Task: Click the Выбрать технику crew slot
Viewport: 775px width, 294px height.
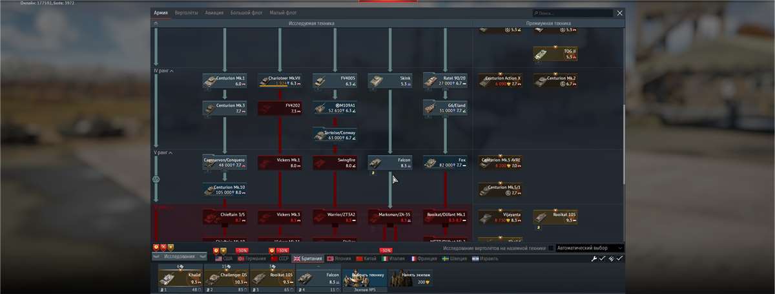Action: tap(364, 278)
